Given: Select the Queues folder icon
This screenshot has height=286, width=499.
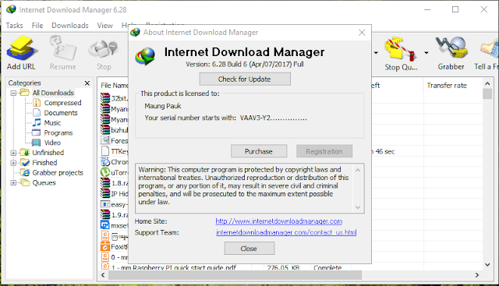Looking at the screenshot, I should tap(24, 182).
